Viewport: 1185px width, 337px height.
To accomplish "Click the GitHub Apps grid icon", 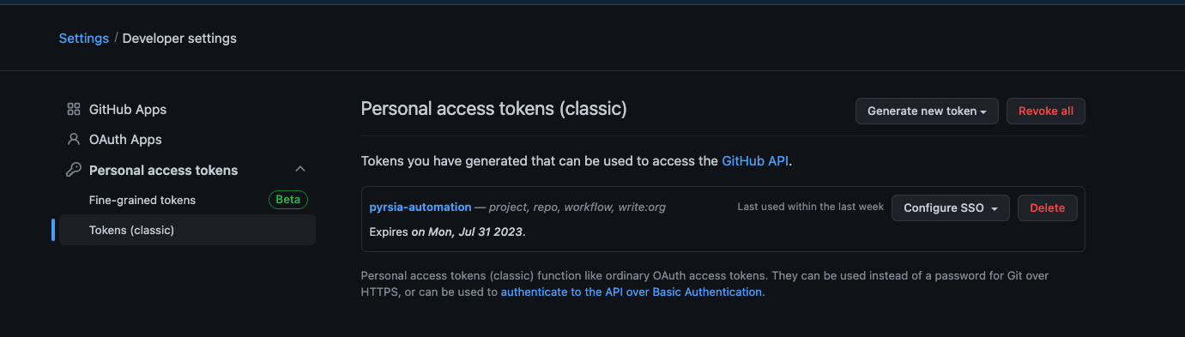I will (x=74, y=110).
